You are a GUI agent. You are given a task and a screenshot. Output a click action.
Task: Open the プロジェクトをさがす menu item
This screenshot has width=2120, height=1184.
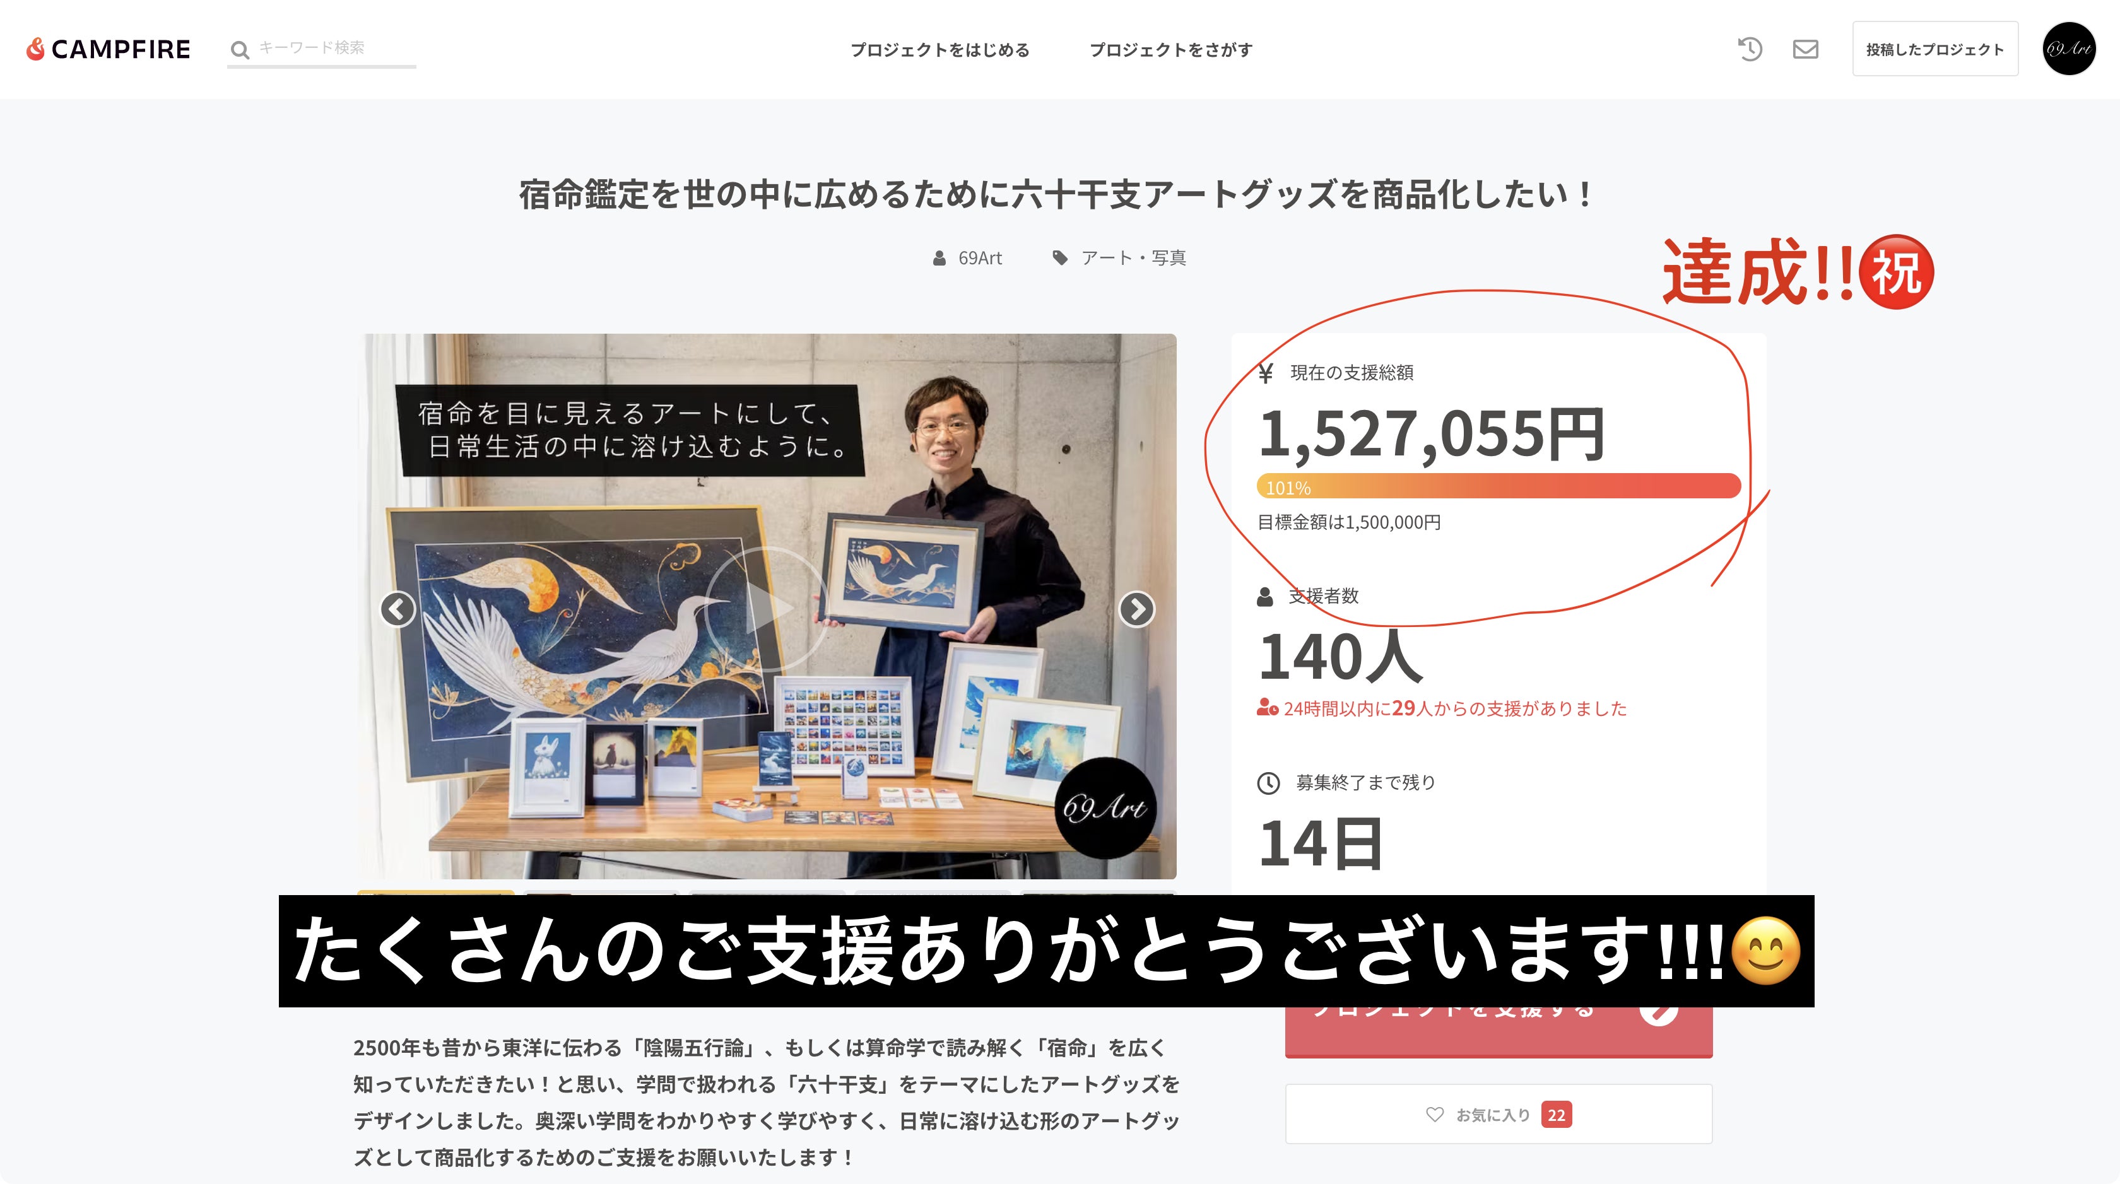pos(1171,50)
